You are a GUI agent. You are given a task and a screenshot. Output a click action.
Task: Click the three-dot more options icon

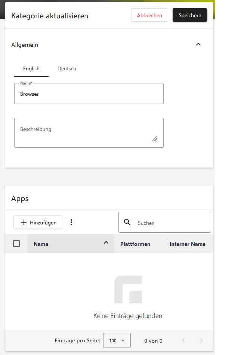[x=71, y=222]
